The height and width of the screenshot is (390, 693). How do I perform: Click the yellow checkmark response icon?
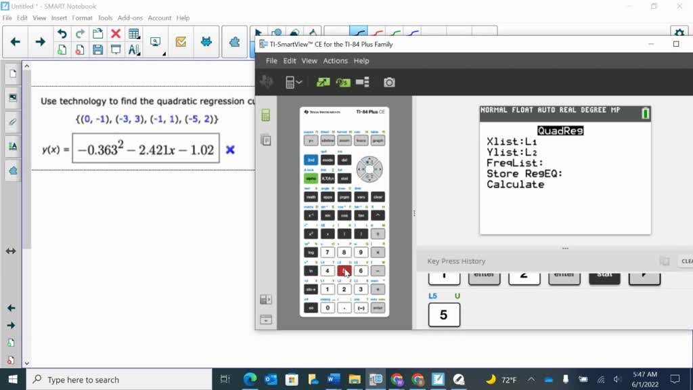(181, 42)
